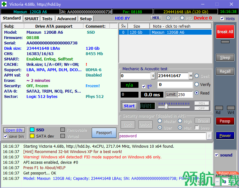Click the Sleep button
Screen dimensions: 239x188
[225, 58]
